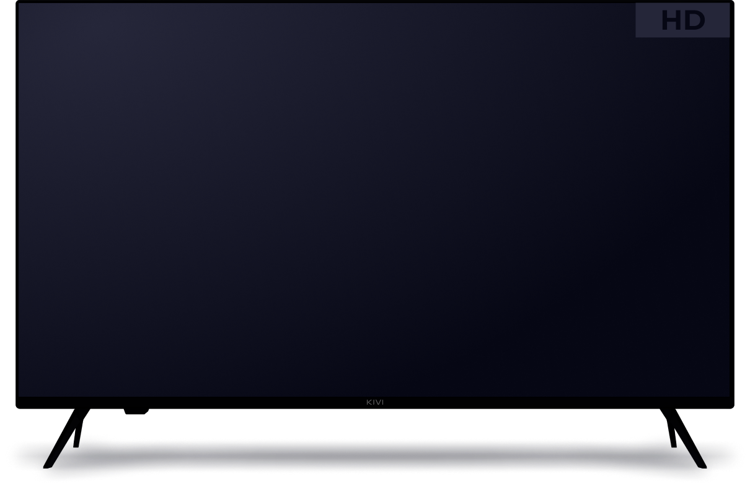Click the center of the dark TV screen
This screenshot has width=750, height=484.
(374, 200)
